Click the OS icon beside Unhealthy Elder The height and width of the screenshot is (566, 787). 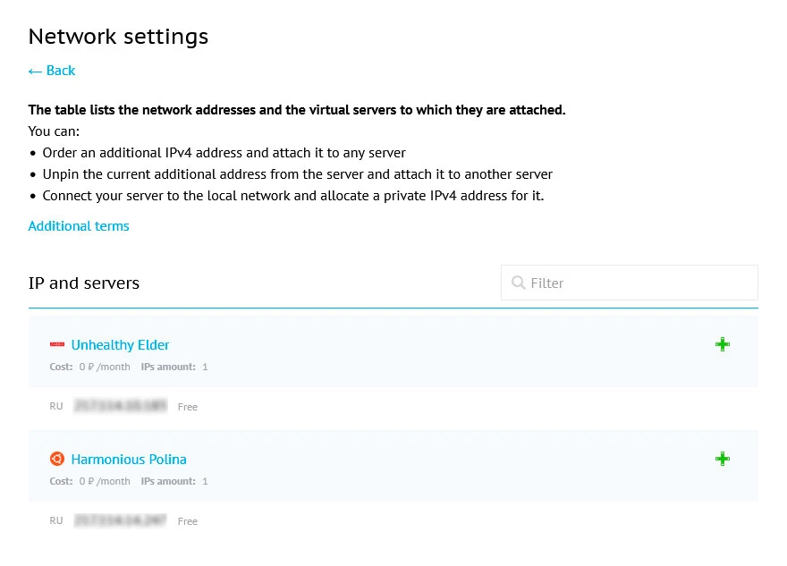pos(57,344)
